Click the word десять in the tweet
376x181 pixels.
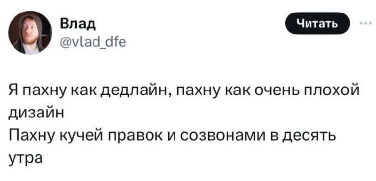(x=307, y=137)
